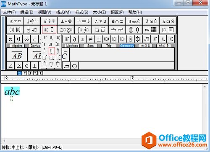Open the 格式(M) menu
210x152 pixels.
63,12
